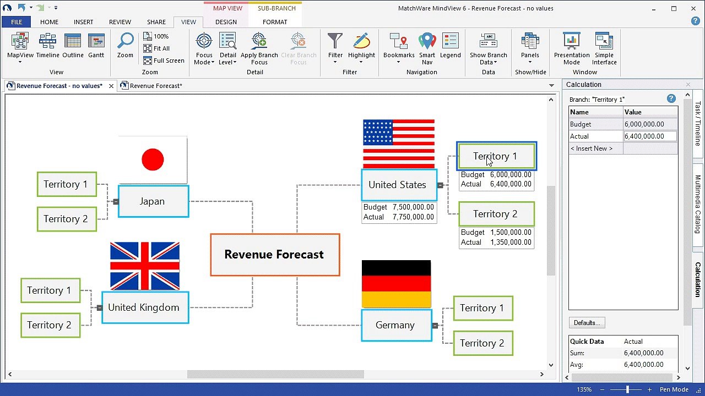Click the Germany flag image
Screen dimensions: 705x396
397,284
